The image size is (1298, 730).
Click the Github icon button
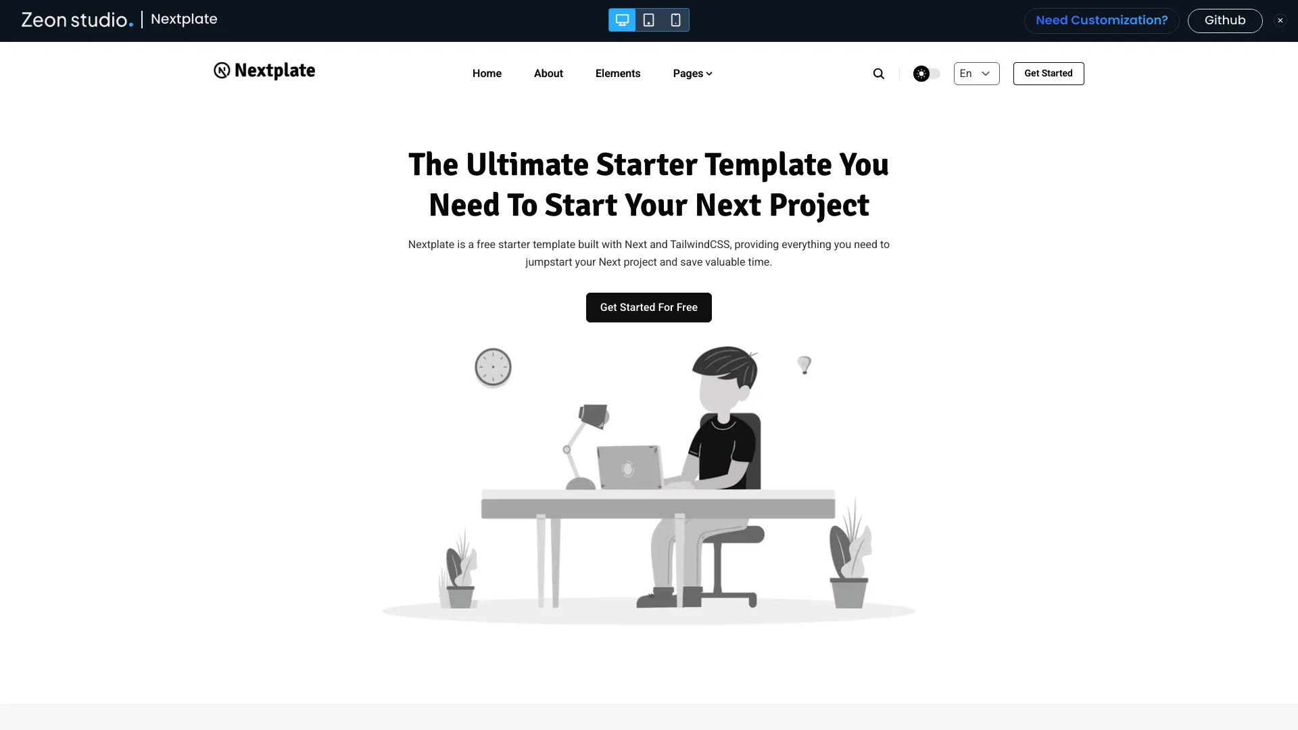[1224, 20]
